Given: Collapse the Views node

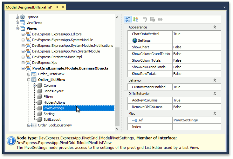Looking at the screenshot, I should click(x=17, y=28).
